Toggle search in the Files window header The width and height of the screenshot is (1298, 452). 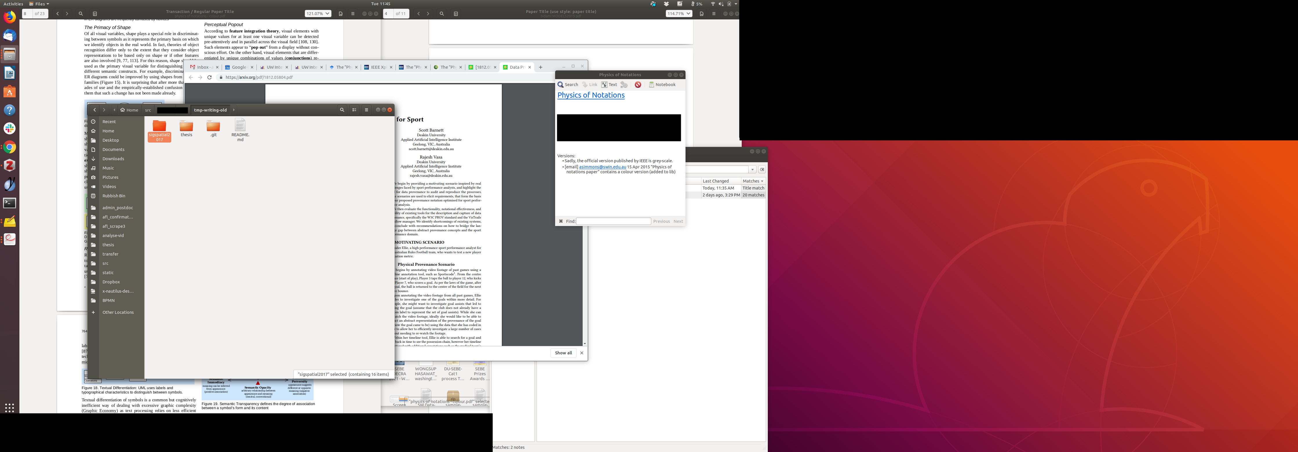342,110
